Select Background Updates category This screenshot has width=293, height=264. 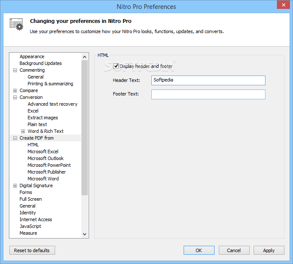tap(41, 63)
